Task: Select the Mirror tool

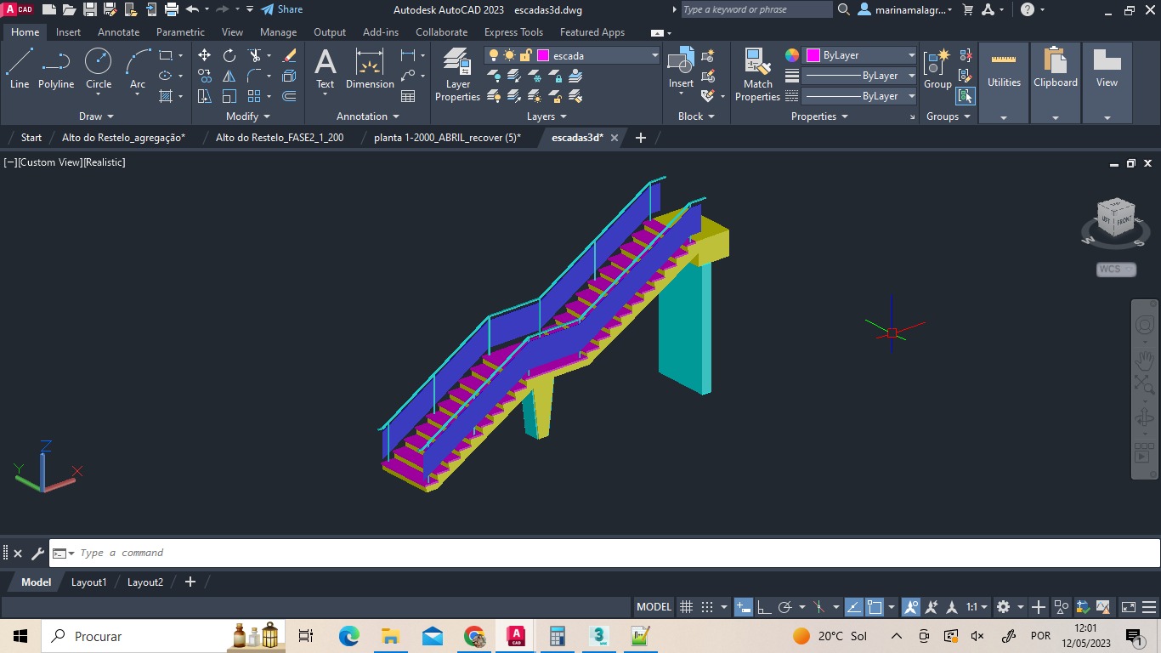Action: click(x=229, y=76)
